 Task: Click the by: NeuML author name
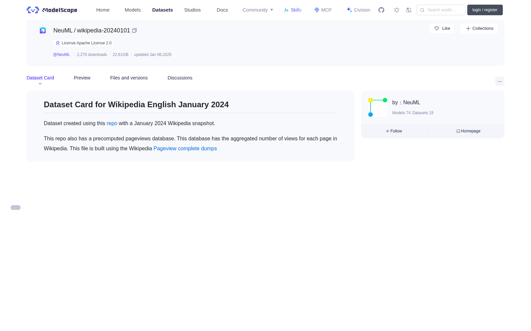[406, 103]
